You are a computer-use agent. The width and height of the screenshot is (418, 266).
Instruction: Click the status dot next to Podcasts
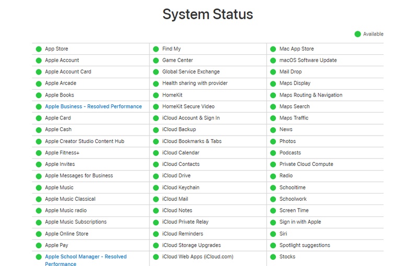point(273,153)
